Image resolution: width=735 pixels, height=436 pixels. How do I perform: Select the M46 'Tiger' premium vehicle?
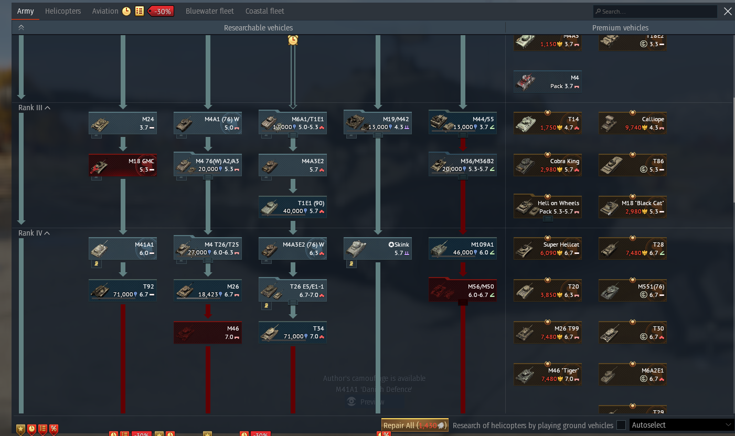(548, 374)
